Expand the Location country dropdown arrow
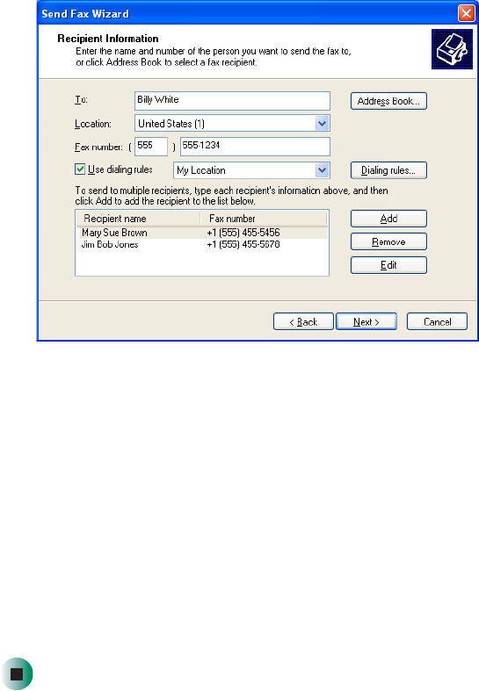The image size is (479, 691). pos(323,124)
